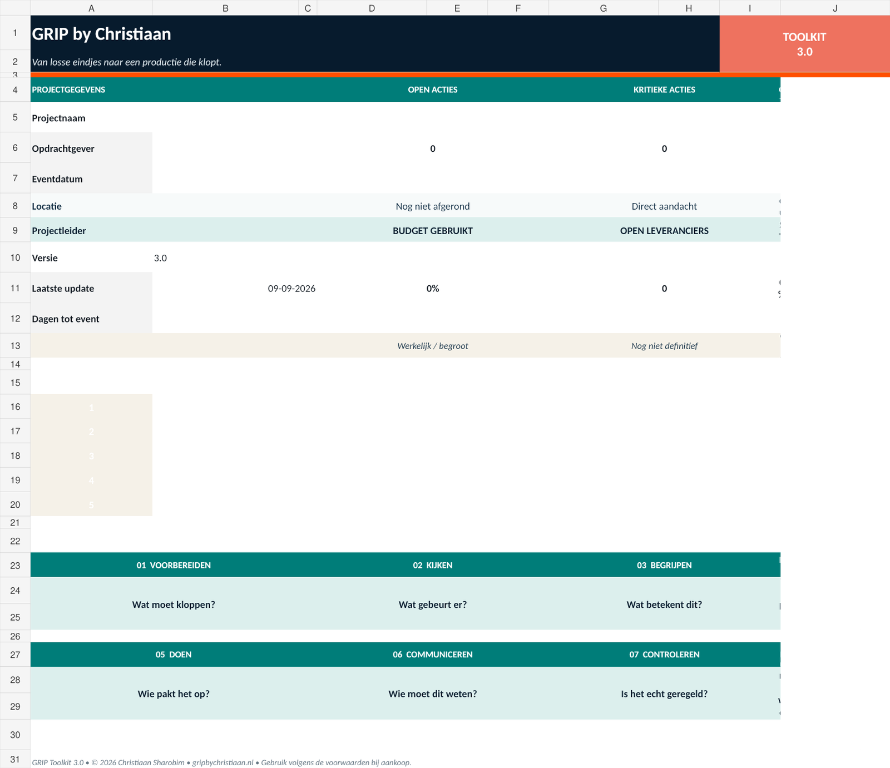Select the Eventdatum label cell
This screenshot has width=890, height=768.
pos(91,179)
